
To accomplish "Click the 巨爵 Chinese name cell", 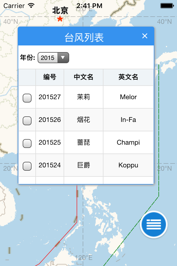I will [83, 165].
